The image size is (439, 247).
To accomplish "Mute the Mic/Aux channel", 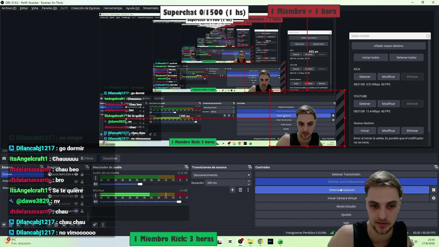I will pos(96,201).
